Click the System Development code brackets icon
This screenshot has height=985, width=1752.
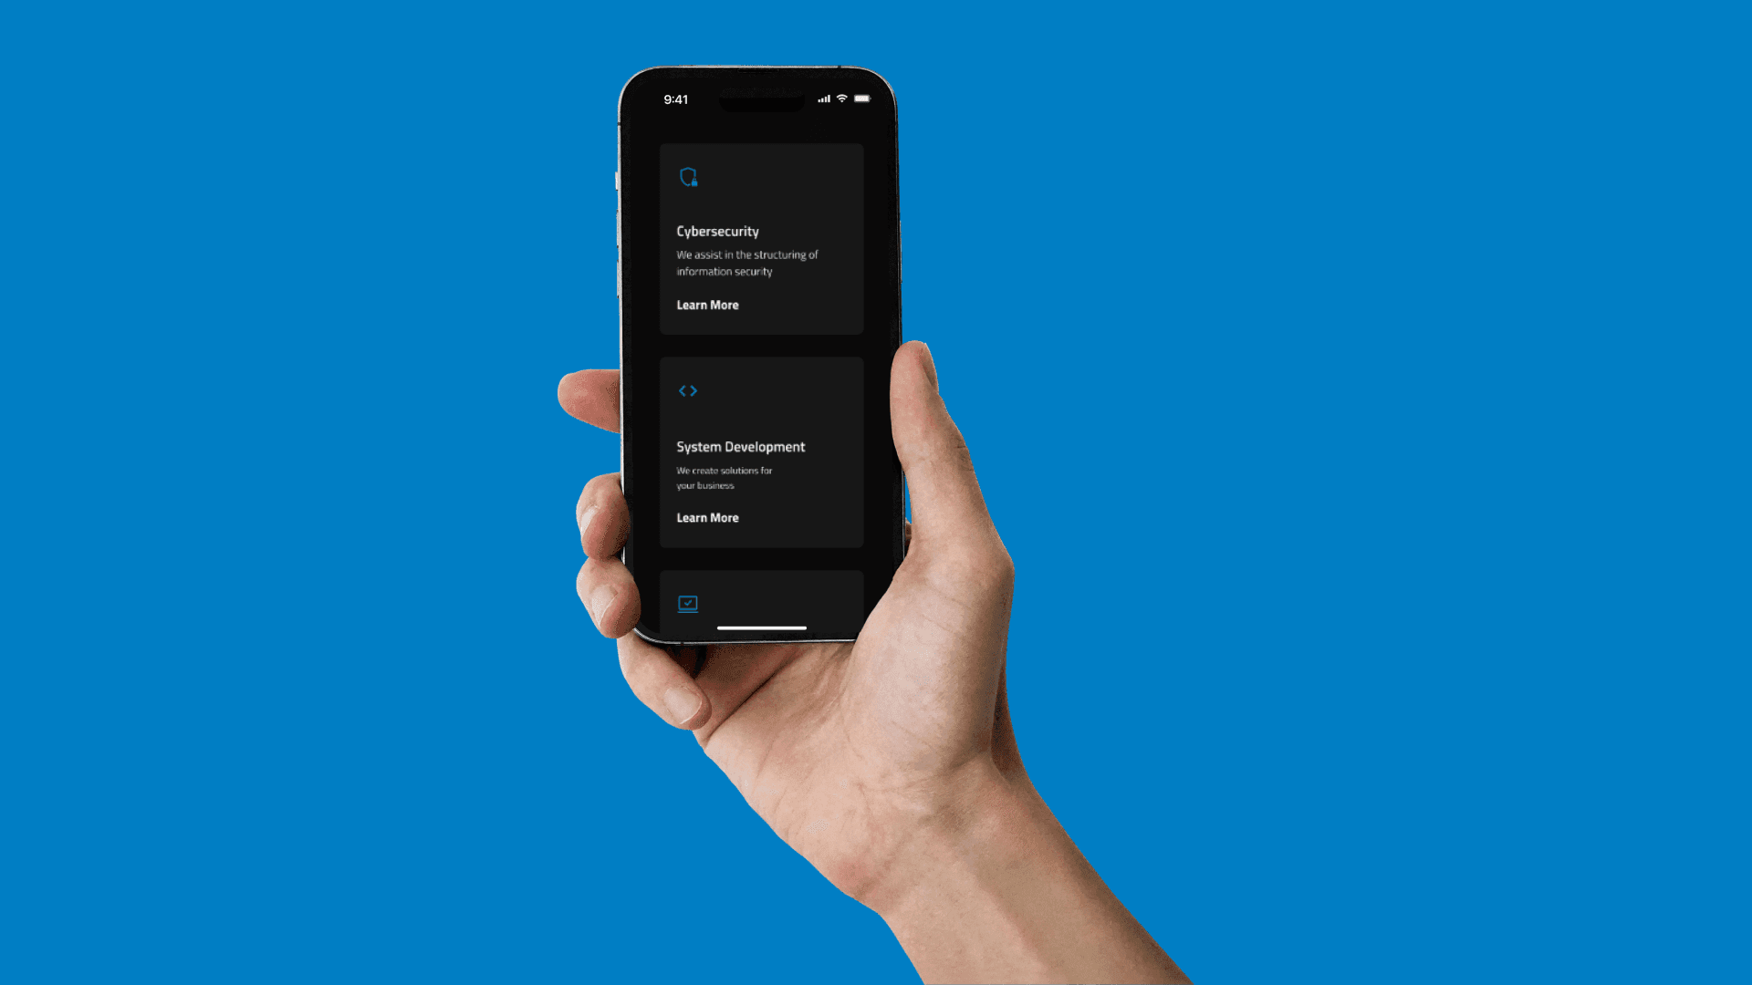pyautogui.click(x=688, y=391)
